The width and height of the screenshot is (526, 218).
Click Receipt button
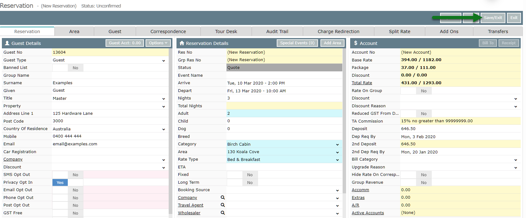coord(509,43)
